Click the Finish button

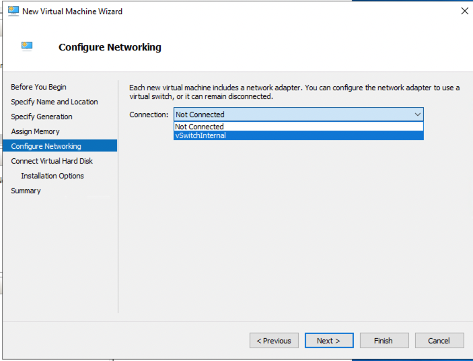click(384, 341)
